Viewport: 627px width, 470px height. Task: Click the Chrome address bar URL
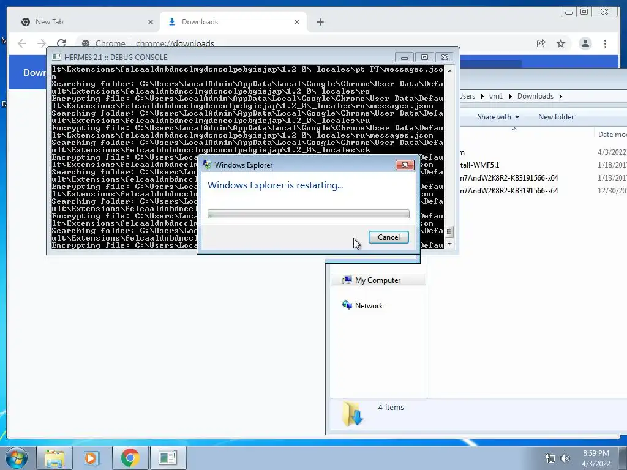point(175,43)
